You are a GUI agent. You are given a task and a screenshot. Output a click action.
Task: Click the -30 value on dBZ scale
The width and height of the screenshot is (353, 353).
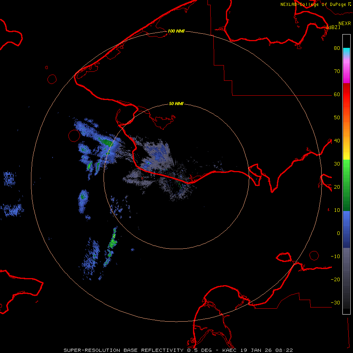[x=335, y=303]
